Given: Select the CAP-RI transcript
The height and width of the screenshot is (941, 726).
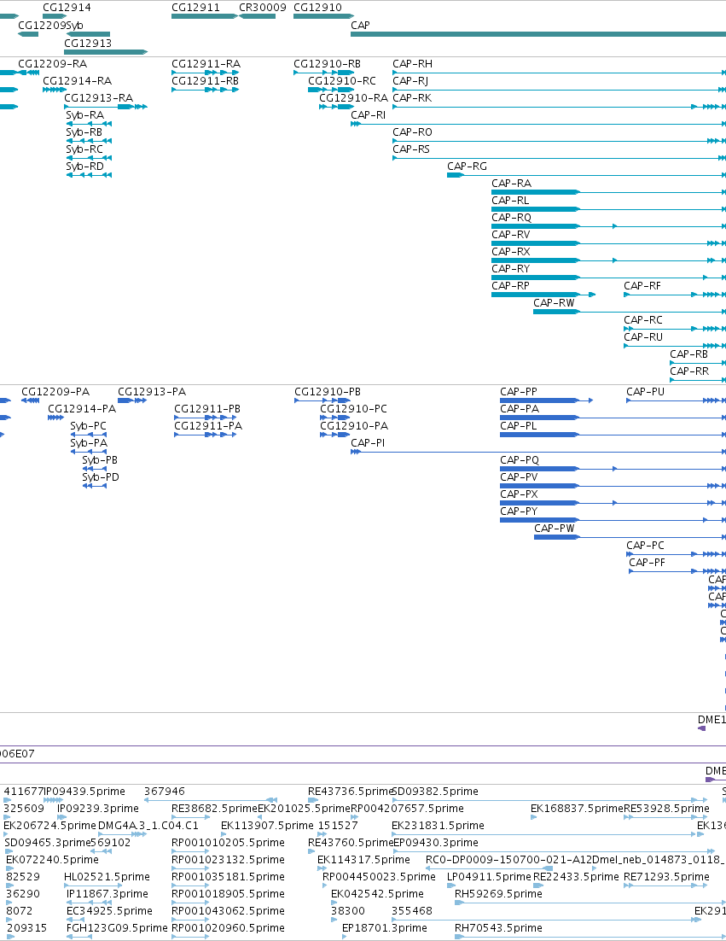Looking at the screenshot, I should (x=368, y=114).
